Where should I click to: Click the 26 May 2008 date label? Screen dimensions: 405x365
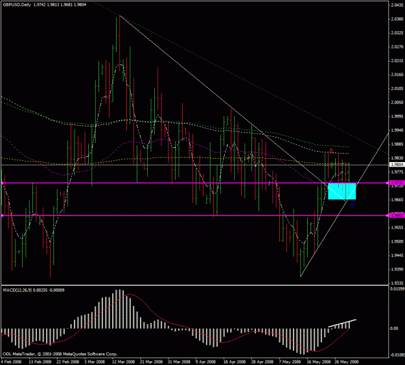[x=347, y=362]
